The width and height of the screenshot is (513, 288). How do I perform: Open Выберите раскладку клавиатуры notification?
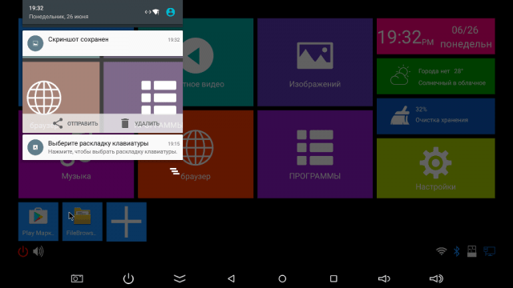[x=103, y=147]
